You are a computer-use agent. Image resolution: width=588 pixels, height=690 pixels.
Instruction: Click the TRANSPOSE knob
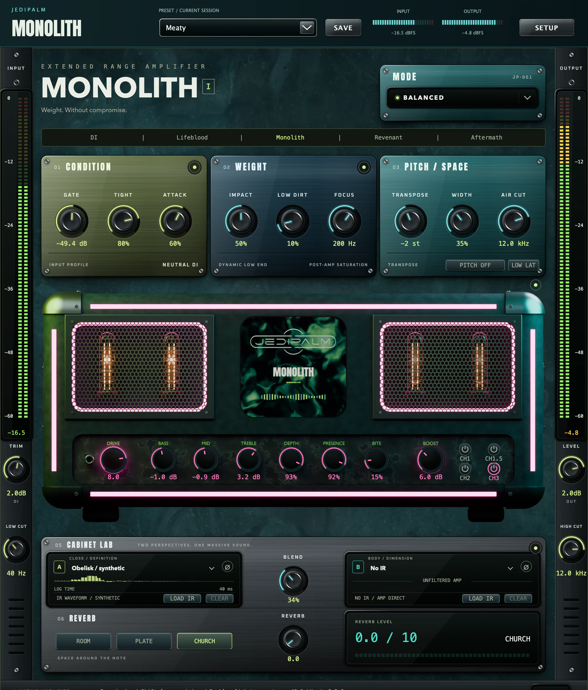pyautogui.click(x=410, y=221)
